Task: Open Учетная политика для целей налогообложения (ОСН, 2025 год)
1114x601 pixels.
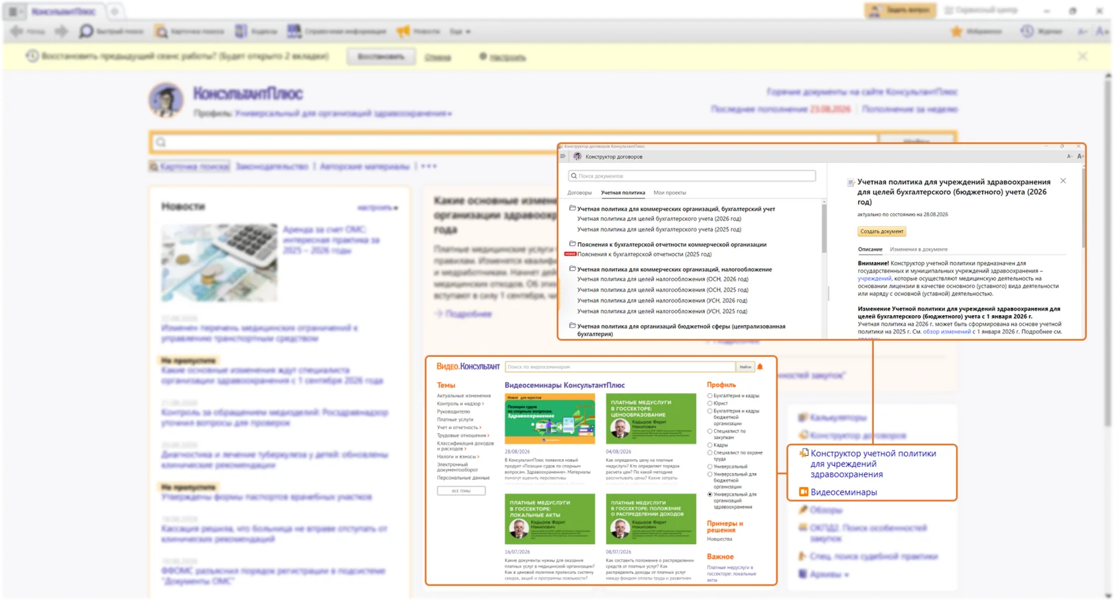Action: coord(662,290)
